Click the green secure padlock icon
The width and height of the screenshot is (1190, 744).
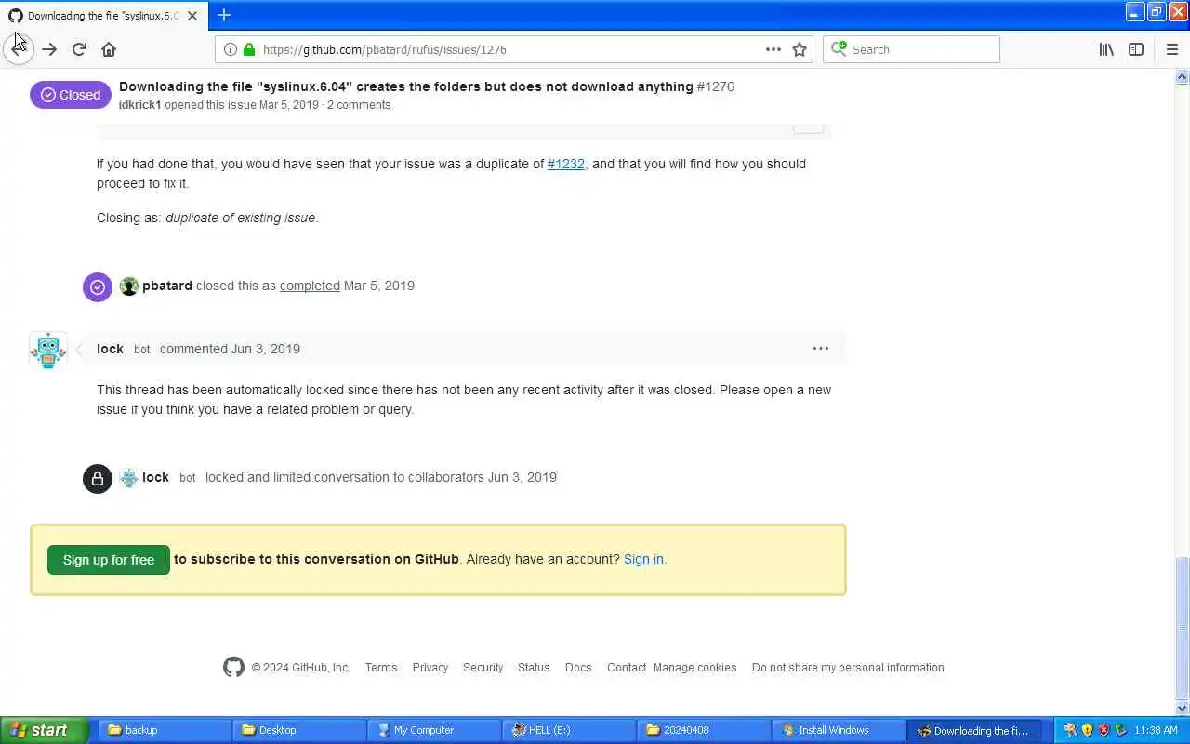point(249,49)
